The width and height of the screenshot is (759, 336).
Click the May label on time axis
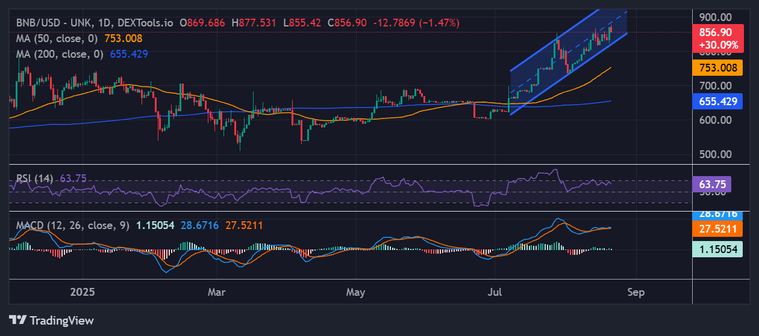(x=356, y=292)
